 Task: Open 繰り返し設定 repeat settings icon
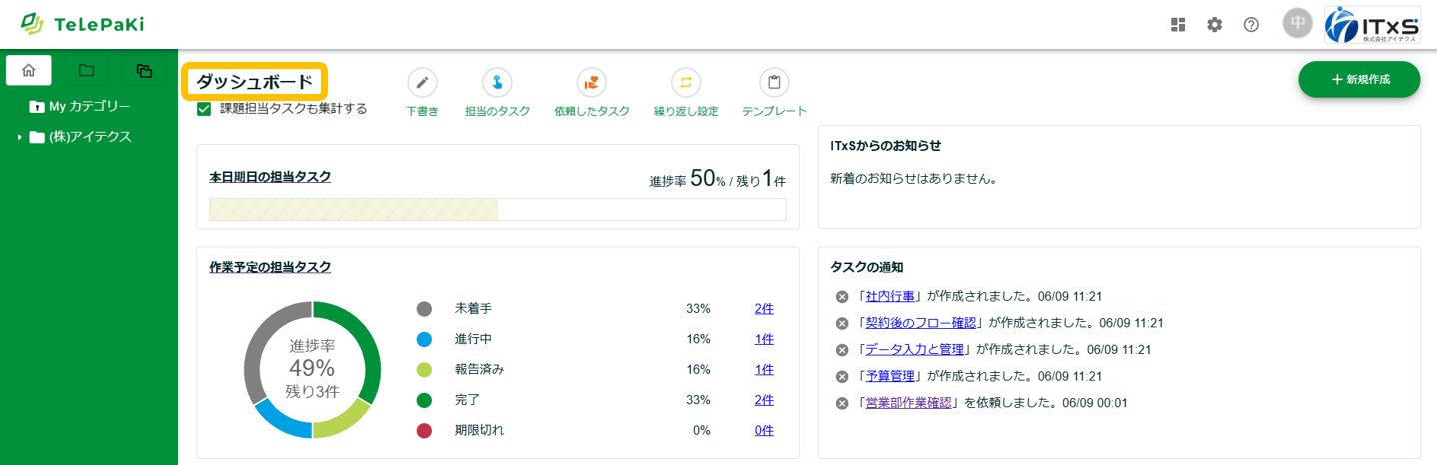(x=686, y=83)
